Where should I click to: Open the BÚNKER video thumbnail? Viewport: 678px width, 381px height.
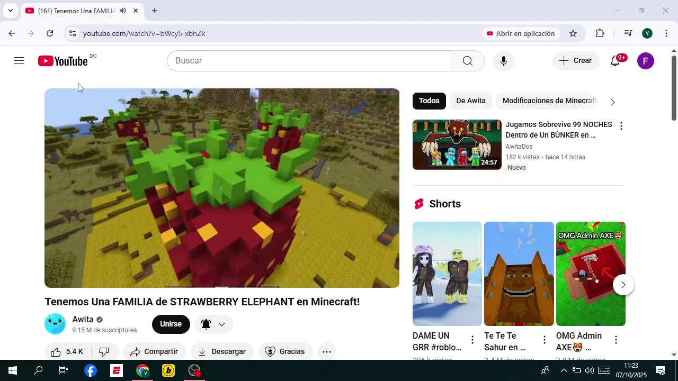(x=457, y=144)
